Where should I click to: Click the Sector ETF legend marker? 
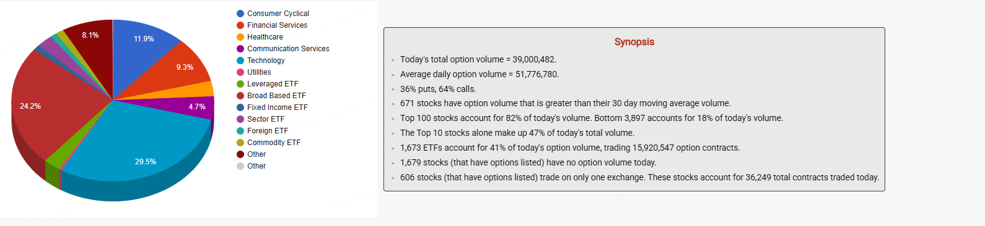point(240,119)
